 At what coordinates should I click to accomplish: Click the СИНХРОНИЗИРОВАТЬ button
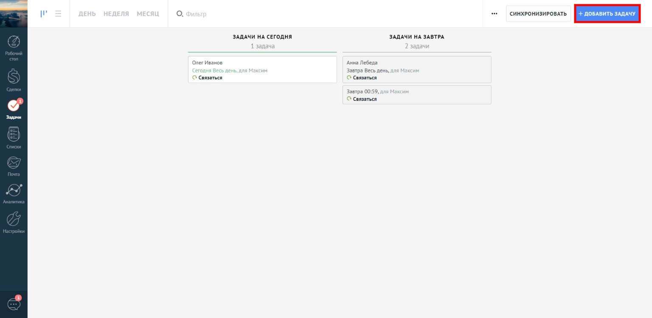pos(538,14)
